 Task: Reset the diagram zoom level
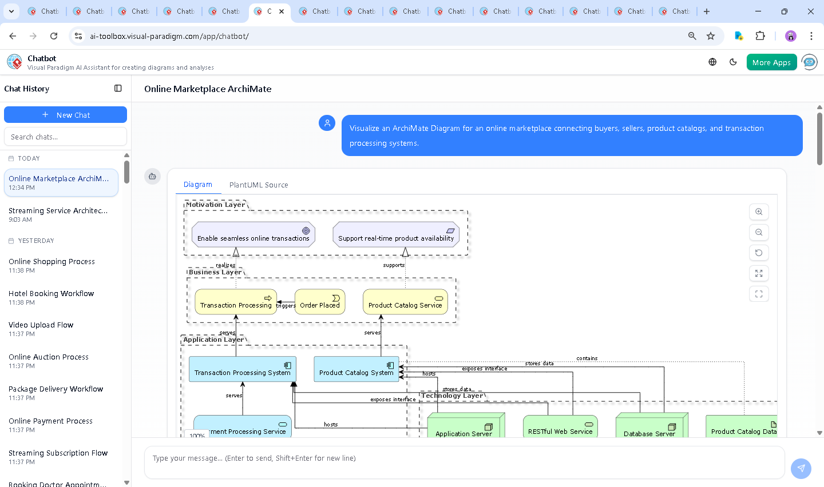(759, 253)
